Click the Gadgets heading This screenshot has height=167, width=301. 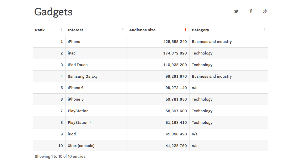(x=53, y=12)
